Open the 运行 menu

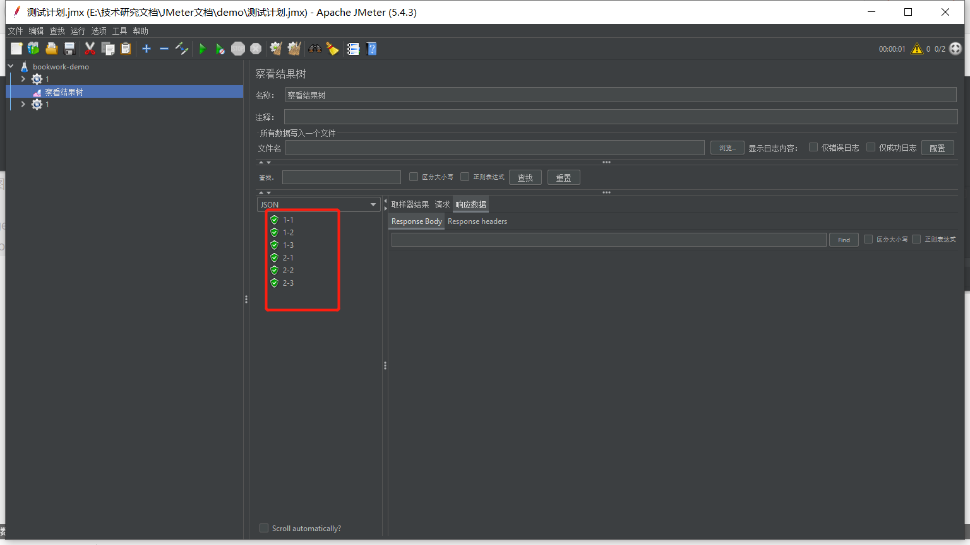(78, 31)
